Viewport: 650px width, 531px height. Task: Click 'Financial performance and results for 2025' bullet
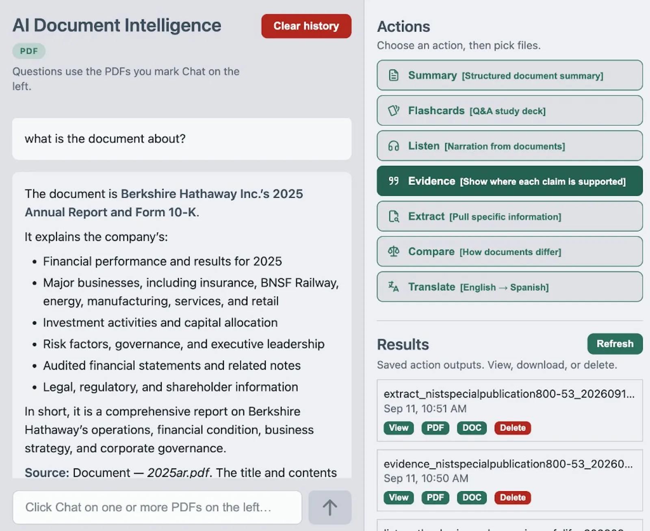pyautogui.click(x=162, y=261)
